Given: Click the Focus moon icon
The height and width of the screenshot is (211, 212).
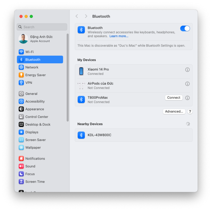Looking at the screenshot, I should 21,174.
